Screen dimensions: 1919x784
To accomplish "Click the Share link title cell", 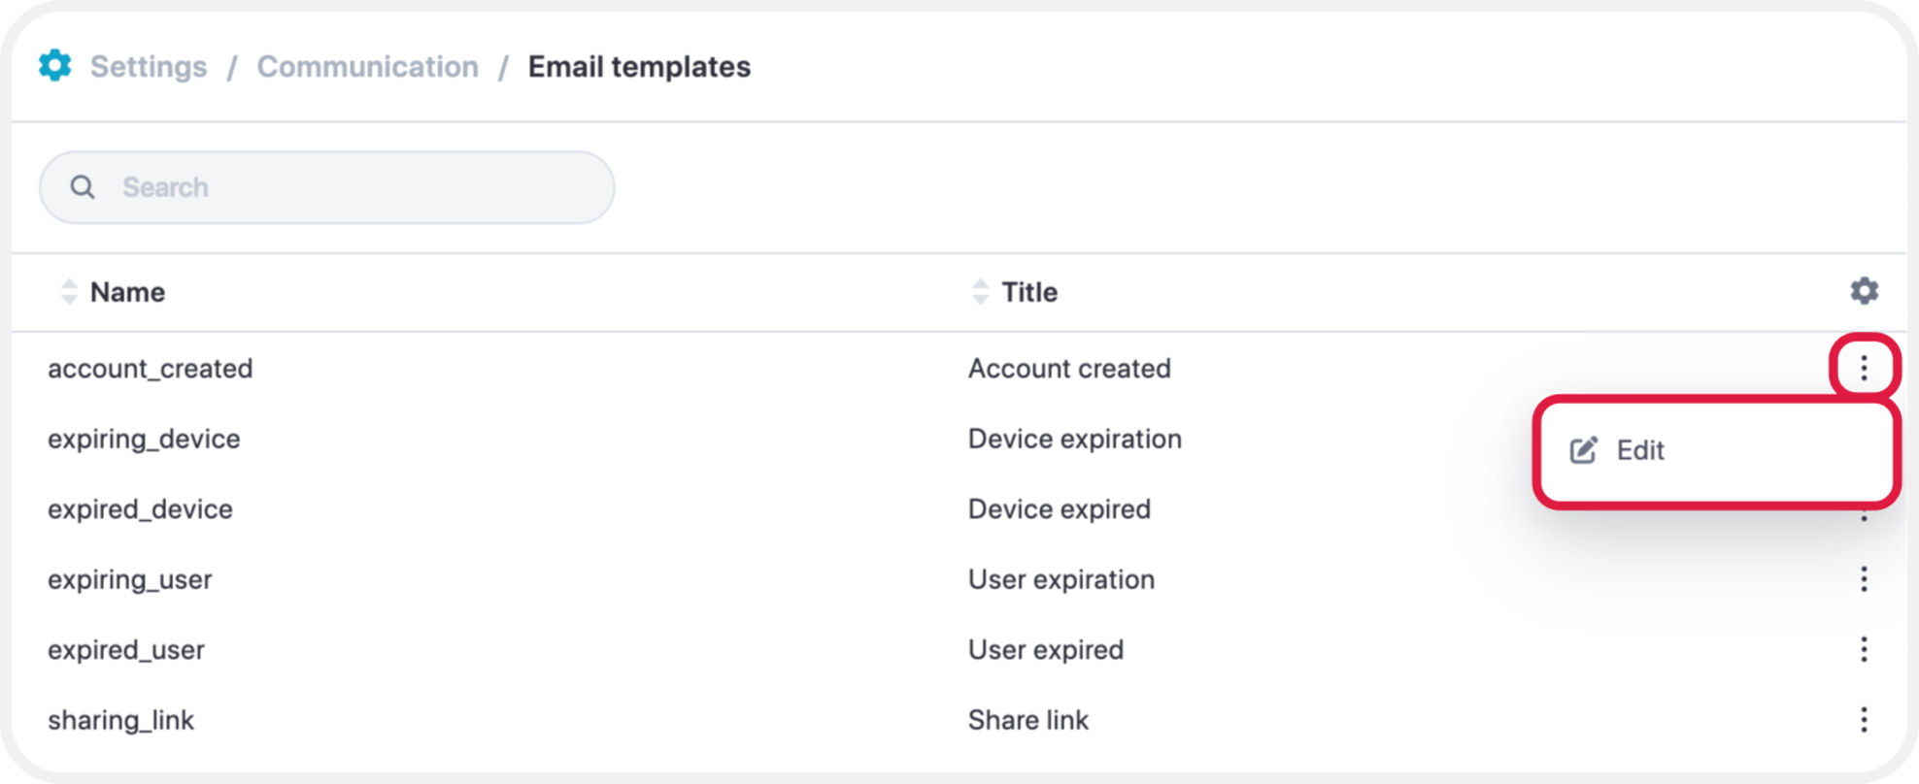I will [x=1028, y=720].
